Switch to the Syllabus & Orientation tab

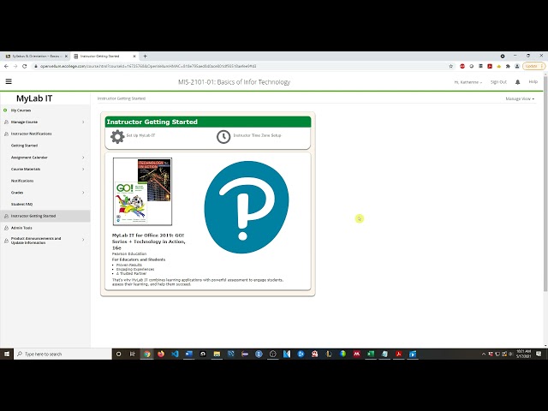(35, 56)
